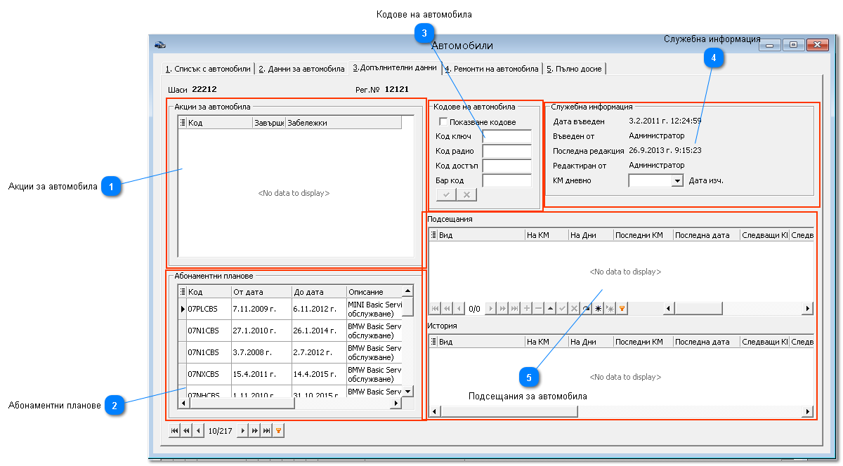843x466 pixels.
Task: Go to the Пълно досие tab
Action: coord(574,69)
